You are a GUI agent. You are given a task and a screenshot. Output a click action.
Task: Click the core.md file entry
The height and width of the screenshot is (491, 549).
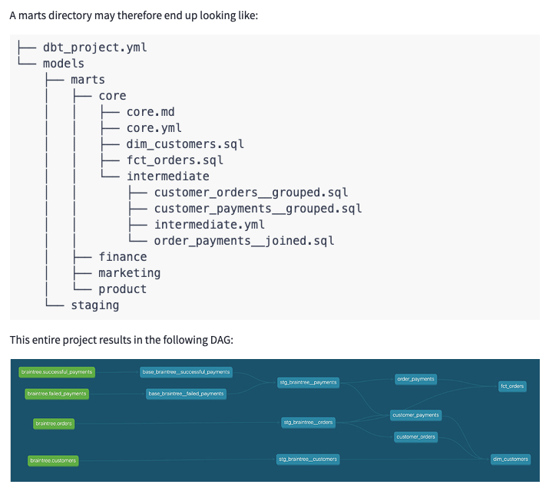coord(150,112)
